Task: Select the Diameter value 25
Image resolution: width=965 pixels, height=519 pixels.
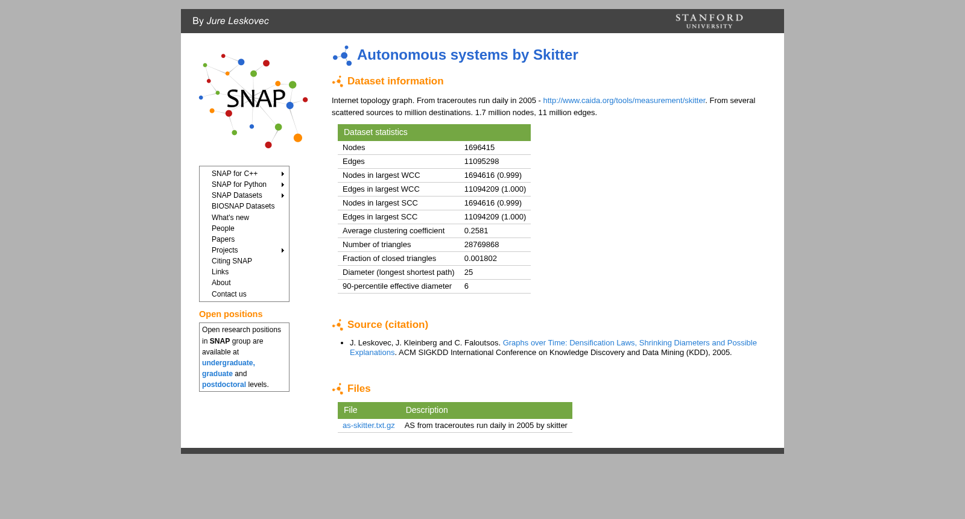Action: point(469,272)
